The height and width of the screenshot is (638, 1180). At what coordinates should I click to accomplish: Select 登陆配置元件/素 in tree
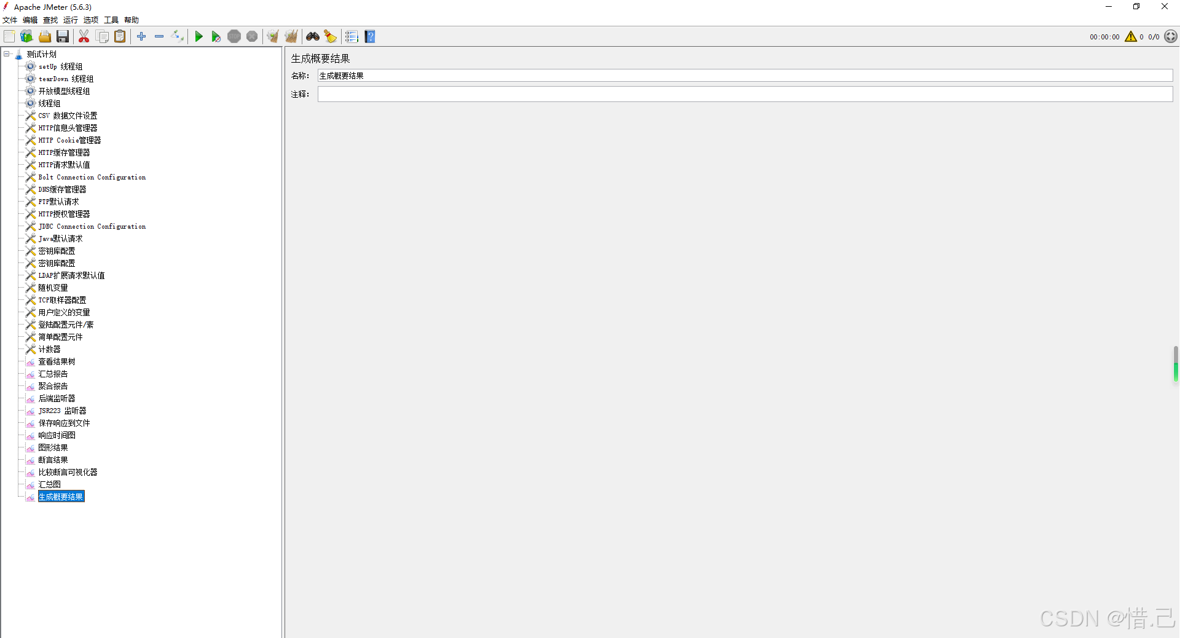click(66, 325)
